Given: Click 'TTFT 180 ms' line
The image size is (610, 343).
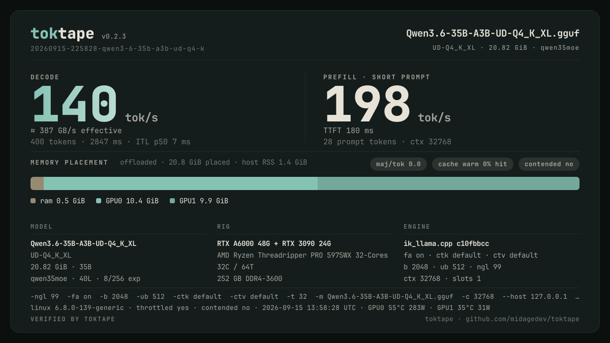Looking at the screenshot, I should 348,131.
